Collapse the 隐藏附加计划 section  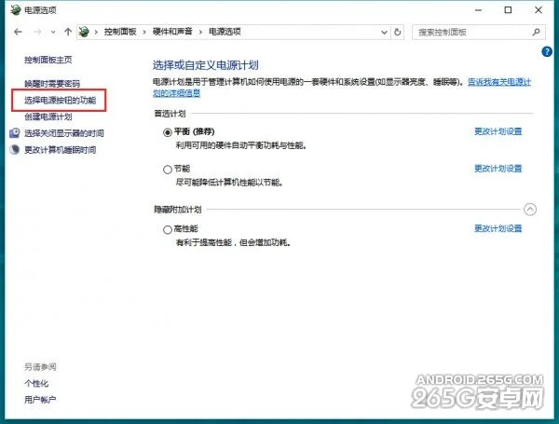coord(530,210)
